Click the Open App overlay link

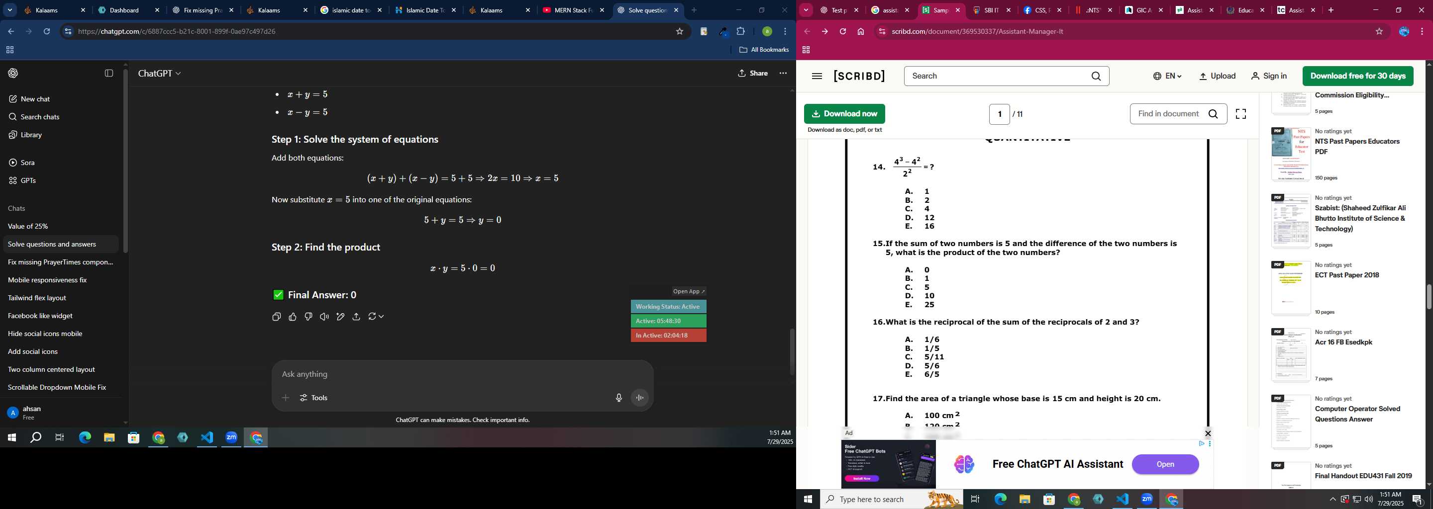[689, 292]
